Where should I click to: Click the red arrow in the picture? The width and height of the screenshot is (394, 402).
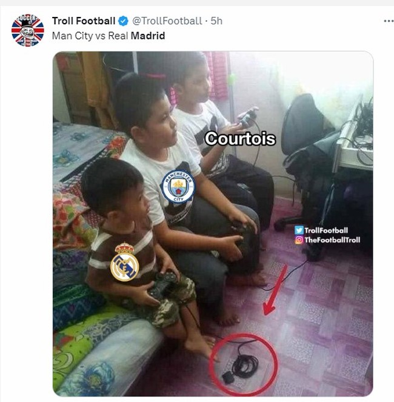tap(275, 290)
